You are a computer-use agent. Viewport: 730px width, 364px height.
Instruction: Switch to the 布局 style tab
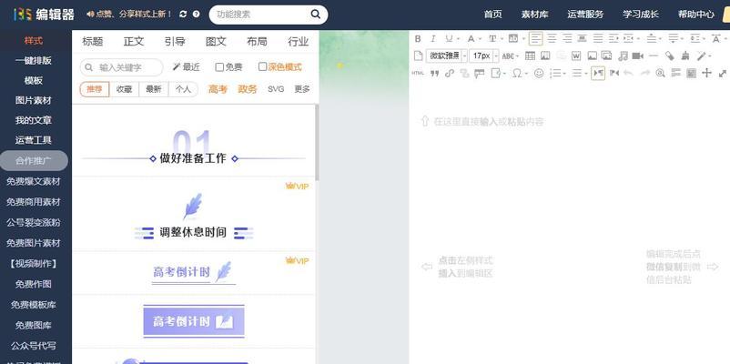tap(257, 42)
